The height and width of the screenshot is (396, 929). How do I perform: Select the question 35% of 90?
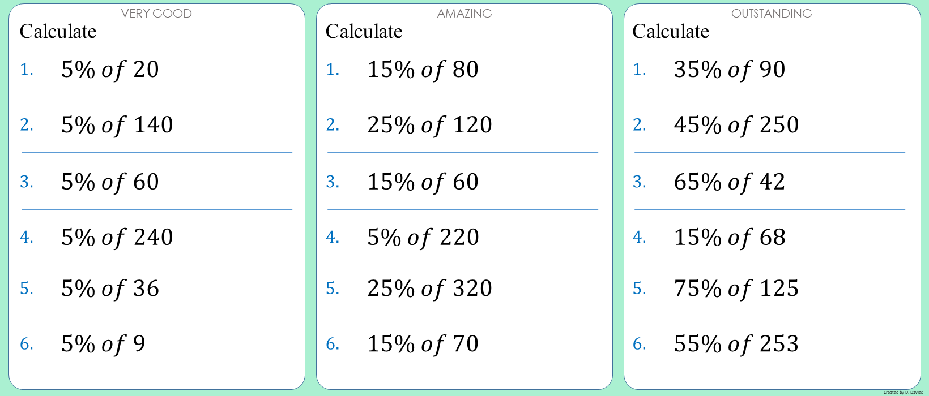730,70
